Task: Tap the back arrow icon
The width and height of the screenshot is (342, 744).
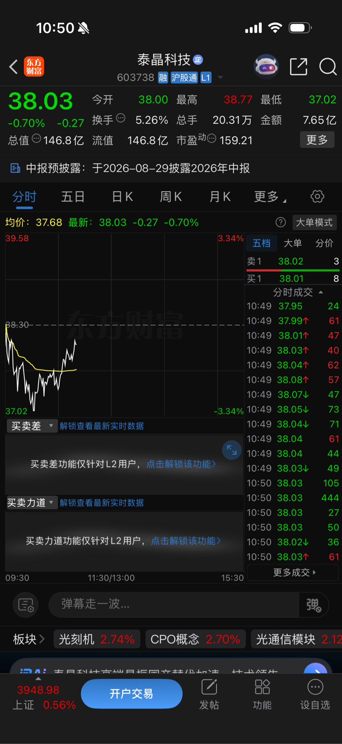Action: (13, 67)
